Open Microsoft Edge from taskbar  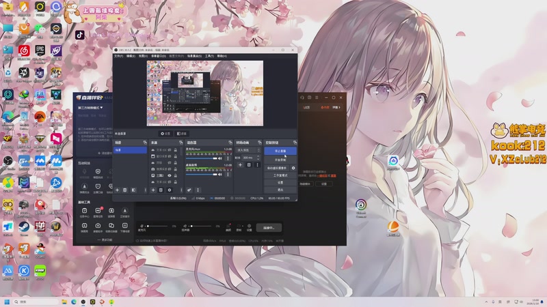(x=74, y=302)
